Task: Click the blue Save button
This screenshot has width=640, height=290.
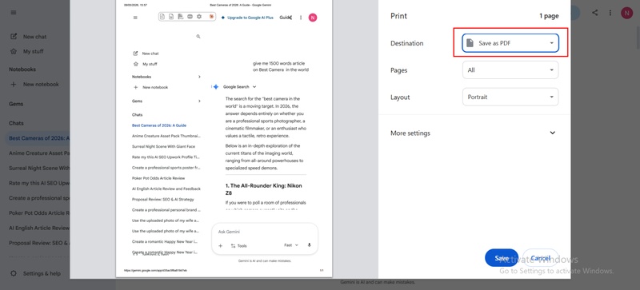Action: click(502, 258)
